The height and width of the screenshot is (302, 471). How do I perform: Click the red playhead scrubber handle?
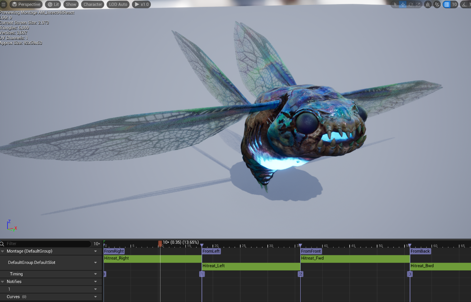160,243
